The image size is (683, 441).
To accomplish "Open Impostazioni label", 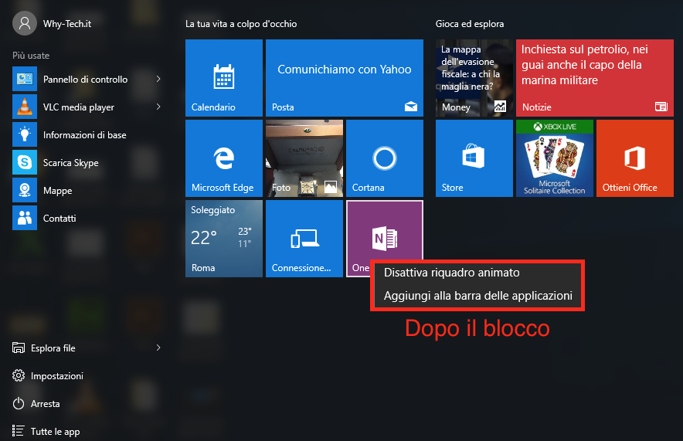I will [57, 376].
